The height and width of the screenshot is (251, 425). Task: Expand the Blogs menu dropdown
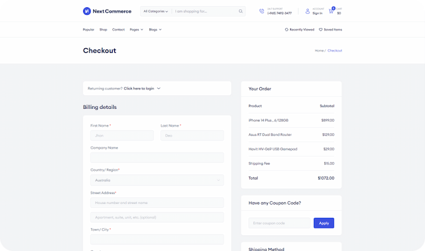(x=155, y=29)
